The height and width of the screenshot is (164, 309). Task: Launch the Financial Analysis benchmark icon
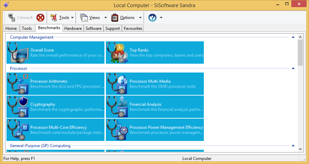pyautogui.click(x=117, y=107)
